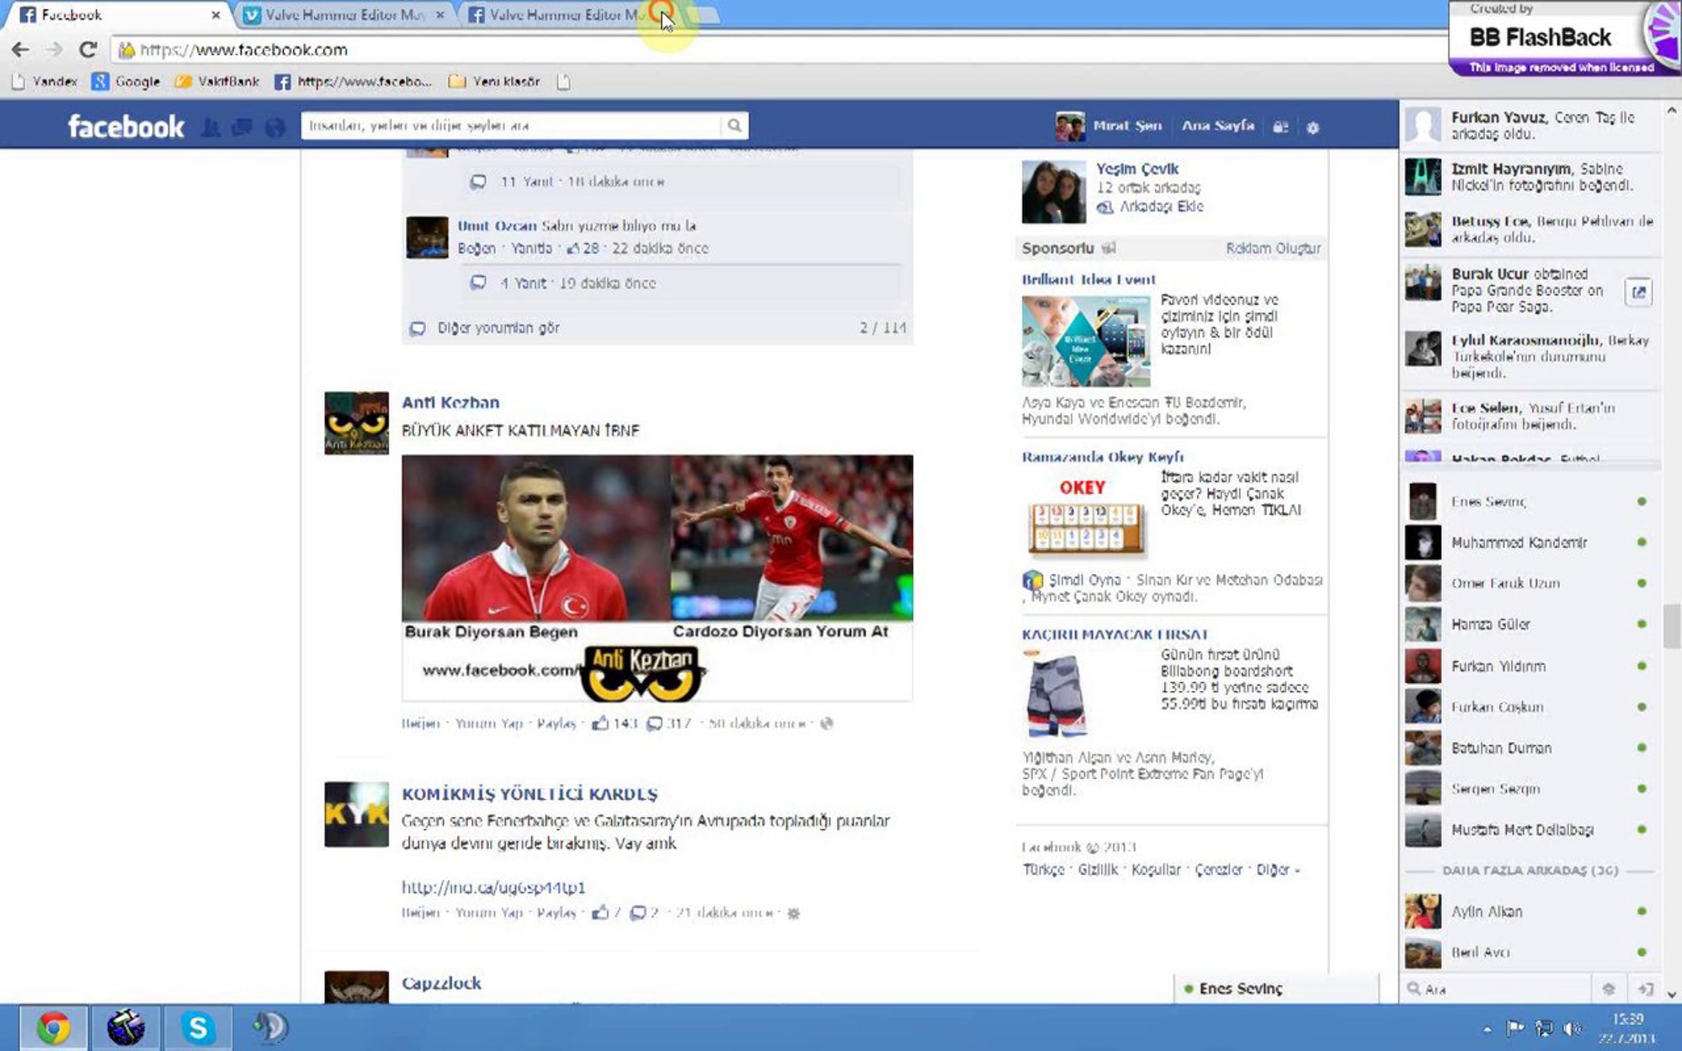Click the share icon beside Burak Ucur's ticker story

pos(1639,292)
